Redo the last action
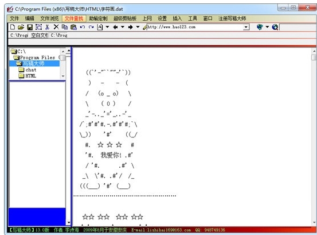The height and width of the screenshot is (235, 317). click(91, 27)
